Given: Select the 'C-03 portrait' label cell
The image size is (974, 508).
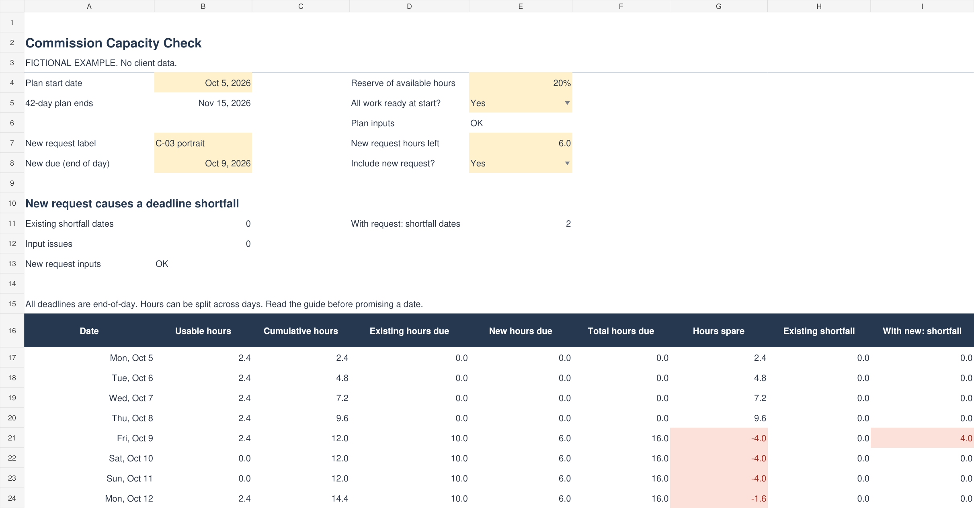Looking at the screenshot, I should (x=203, y=143).
